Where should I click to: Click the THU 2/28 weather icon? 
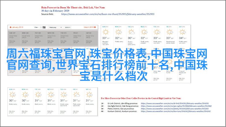[64, 95]
